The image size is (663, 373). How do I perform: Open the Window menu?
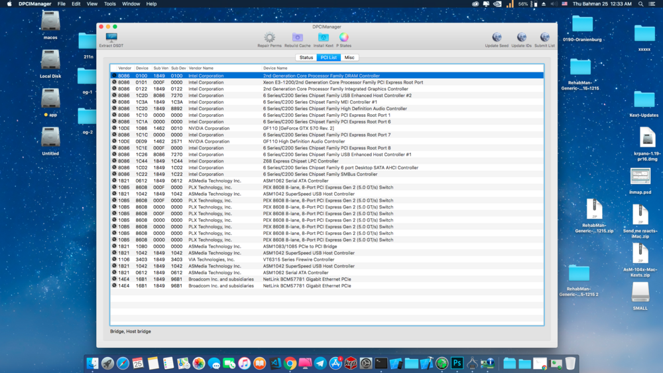(131, 4)
